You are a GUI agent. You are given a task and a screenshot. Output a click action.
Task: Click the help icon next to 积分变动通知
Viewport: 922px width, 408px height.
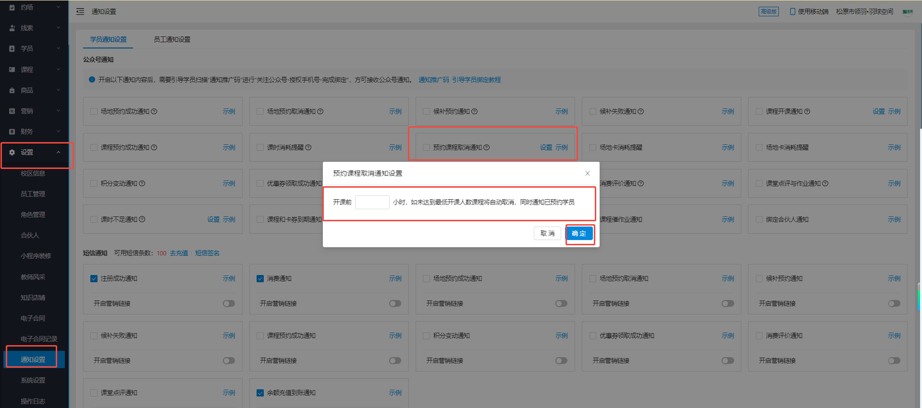click(x=142, y=183)
